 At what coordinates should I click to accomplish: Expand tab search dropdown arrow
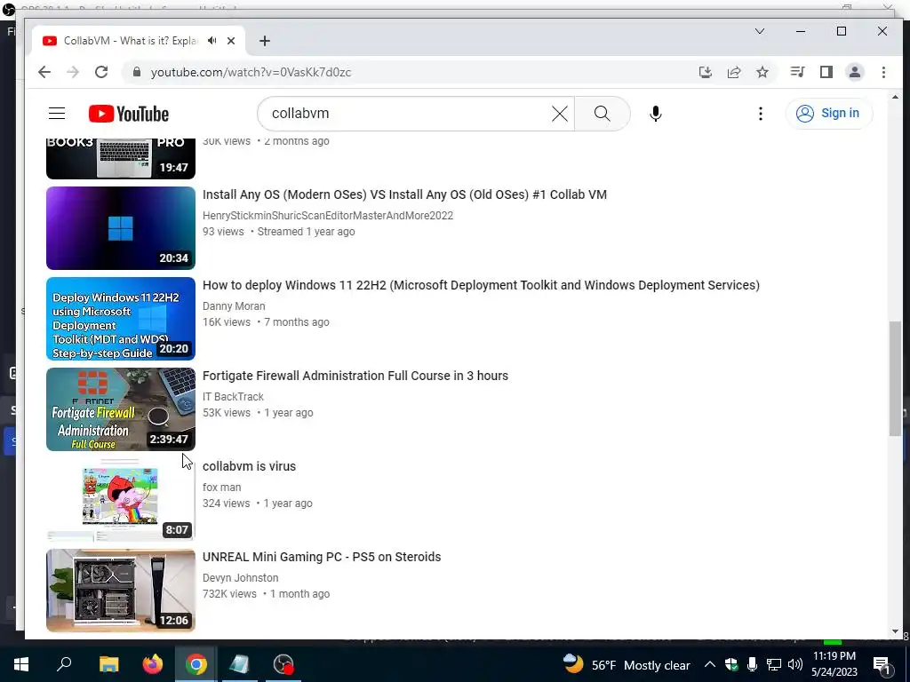760,31
